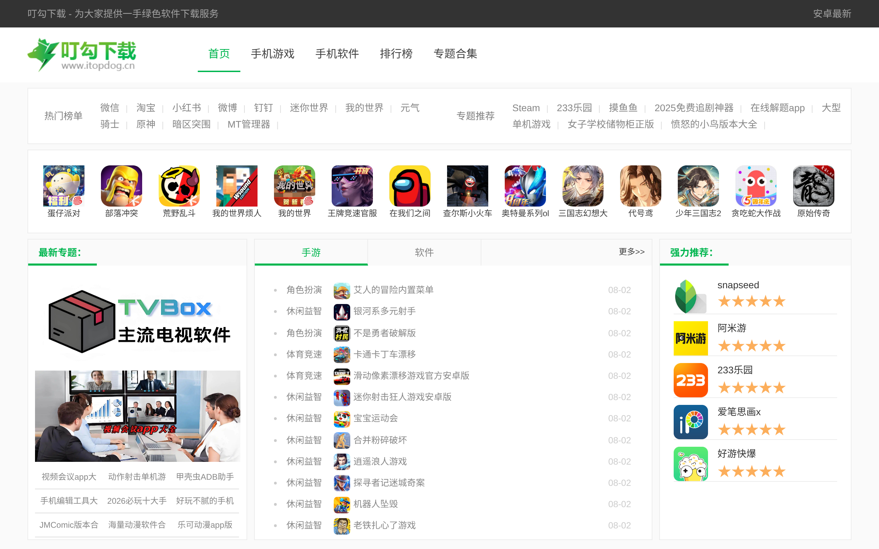Screen dimensions: 879x549
Task: Open the 部落冲突 game icon
Action: (x=121, y=186)
